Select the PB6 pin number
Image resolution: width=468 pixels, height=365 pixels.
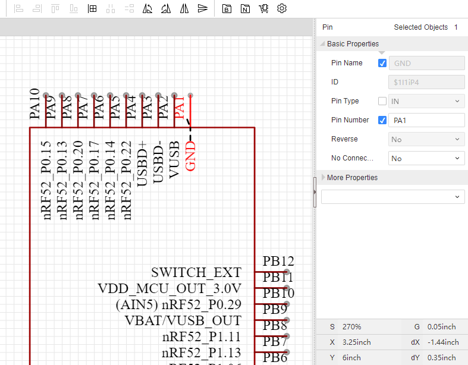tap(275, 357)
